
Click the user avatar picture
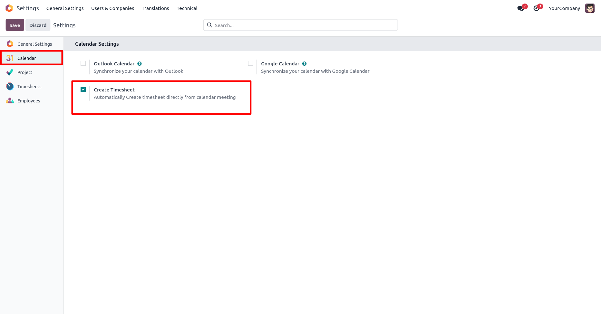pos(590,8)
